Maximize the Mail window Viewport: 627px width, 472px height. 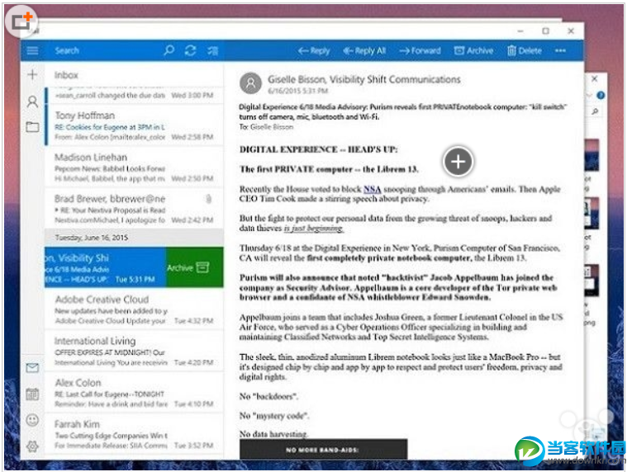click(545, 31)
